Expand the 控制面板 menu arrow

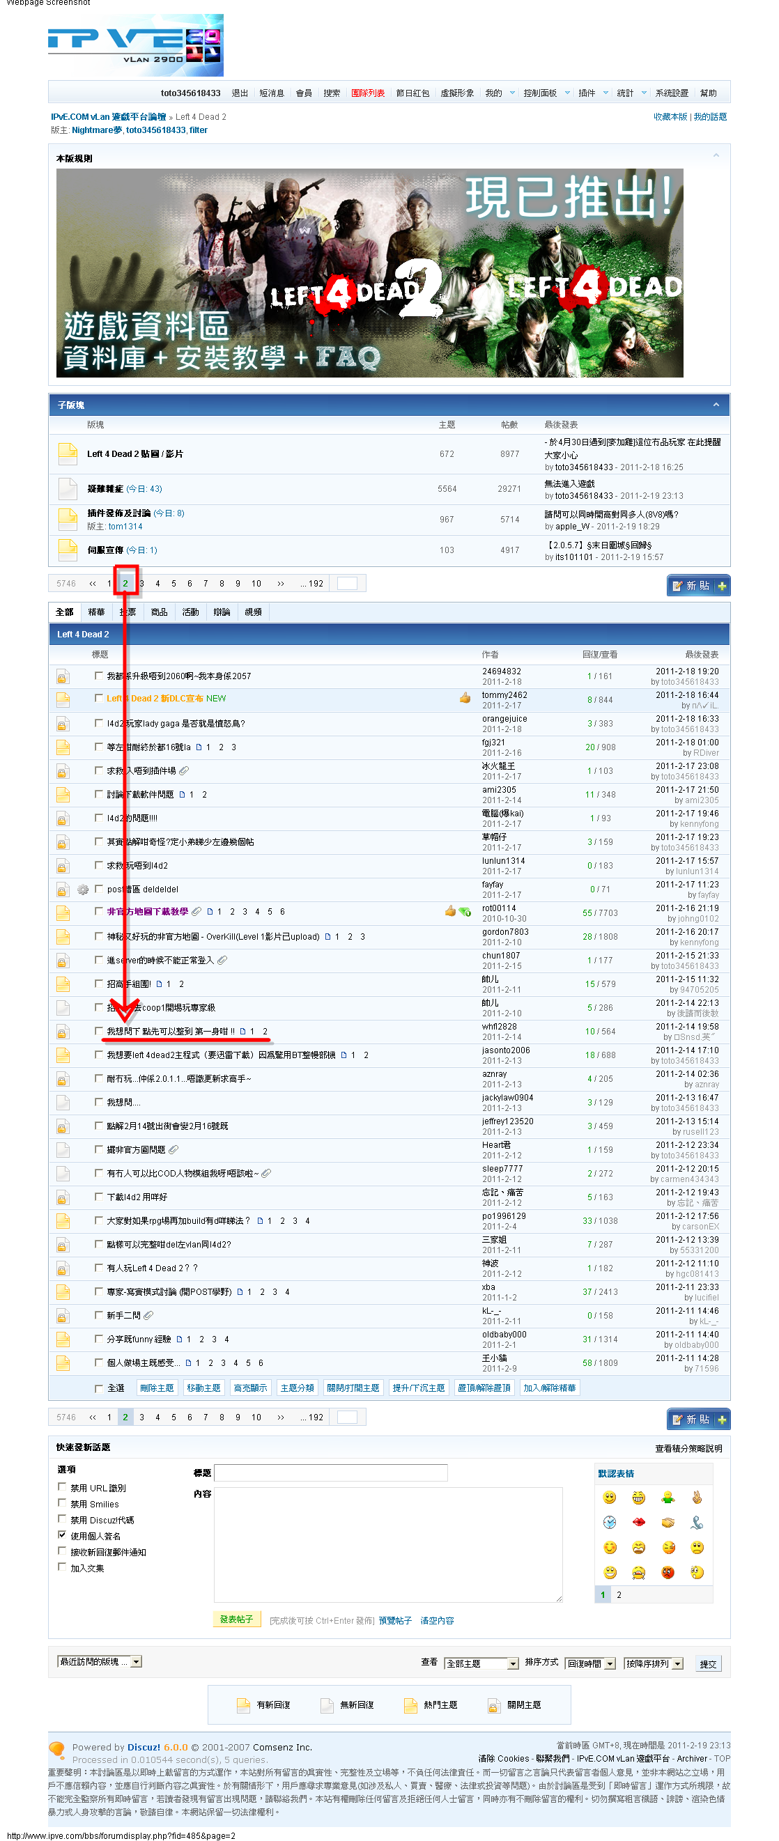(567, 93)
